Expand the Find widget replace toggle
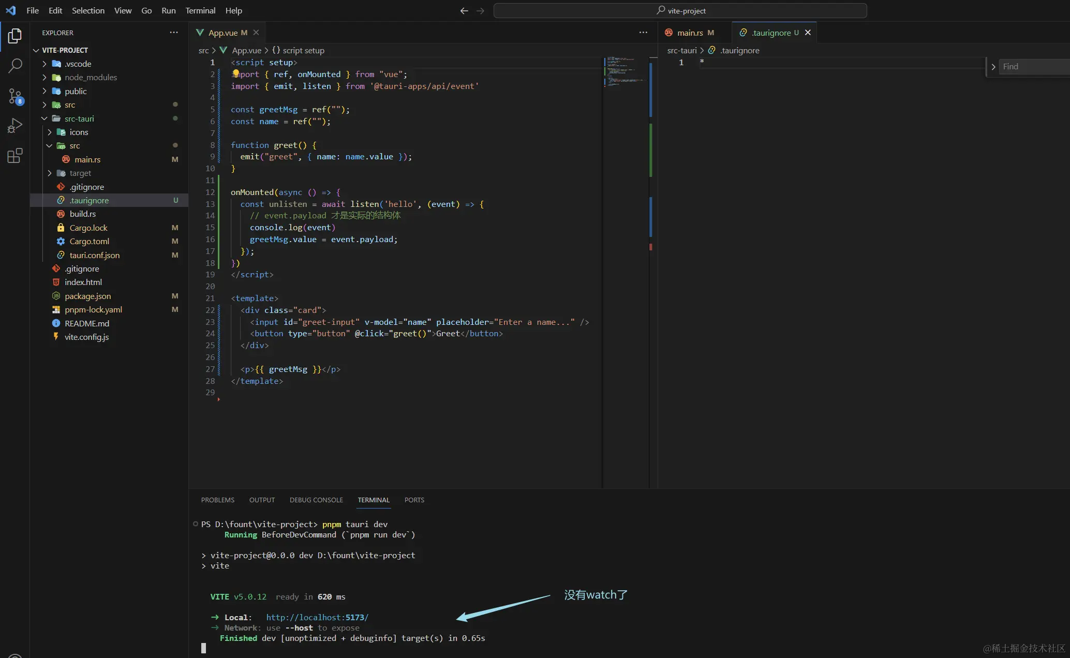The height and width of the screenshot is (658, 1070). (993, 67)
